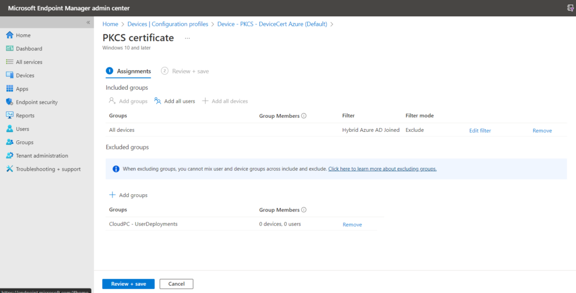Select the All services list icon
This screenshot has height=293, width=576.
click(x=10, y=62)
